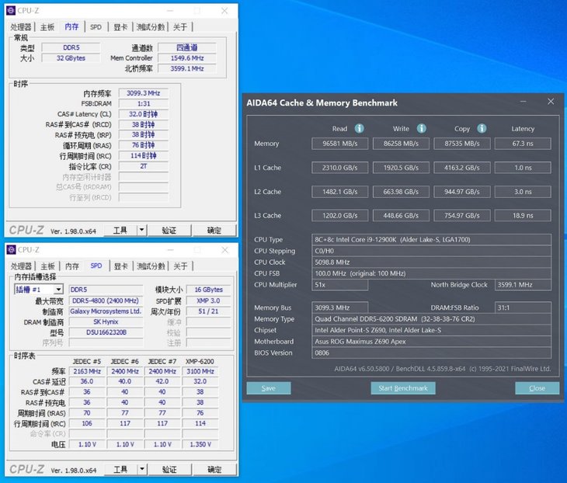Click the Memory Copy value 87535 MB/s

(x=462, y=144)
